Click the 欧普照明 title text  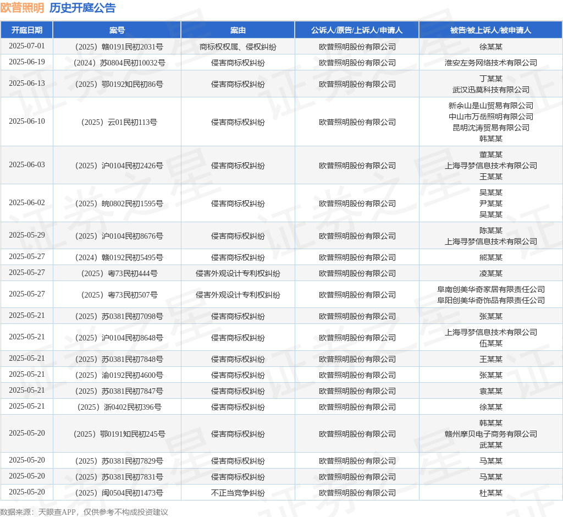[x=22, y=8]
